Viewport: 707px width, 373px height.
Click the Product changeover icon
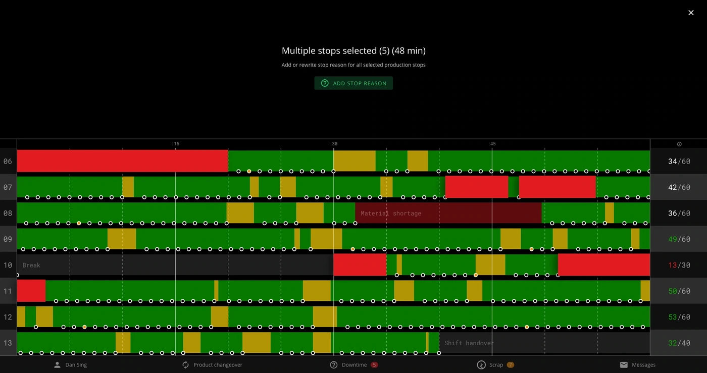(x=185, y=365)
